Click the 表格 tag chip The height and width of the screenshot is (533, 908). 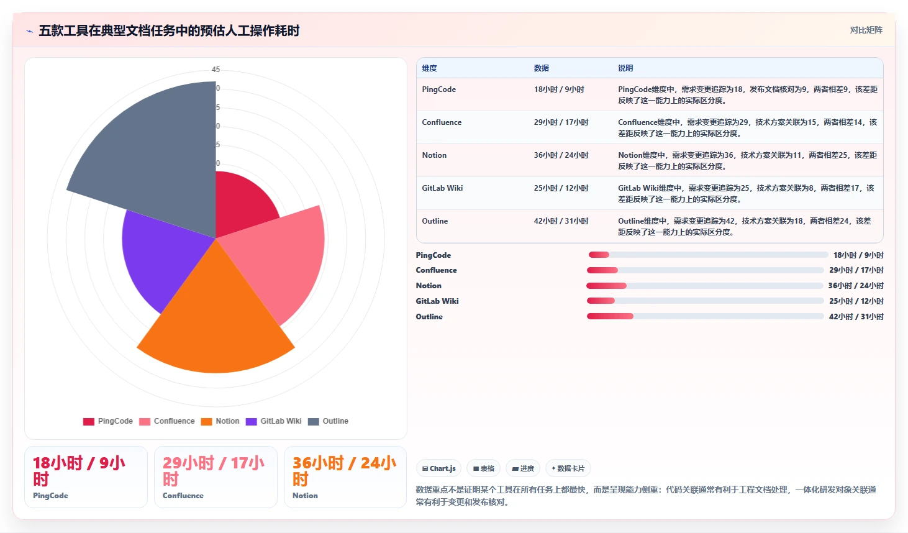[483, 468]
